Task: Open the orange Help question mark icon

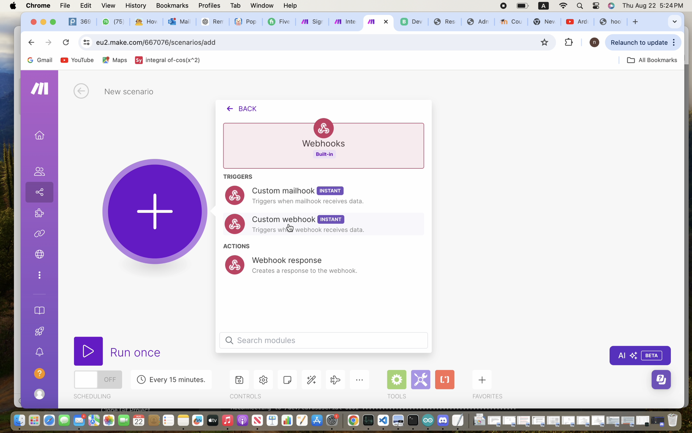Action: (x=39, y=373)
